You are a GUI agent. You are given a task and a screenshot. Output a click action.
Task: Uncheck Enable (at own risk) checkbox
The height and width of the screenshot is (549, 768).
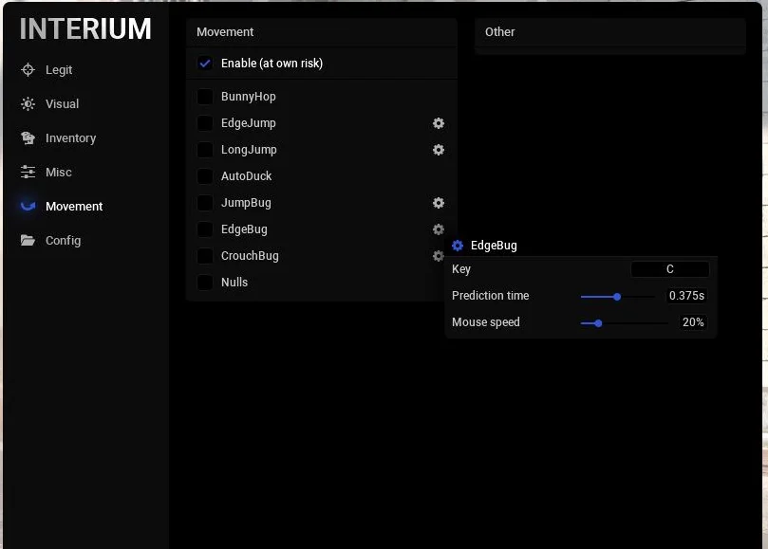point(205,64)
